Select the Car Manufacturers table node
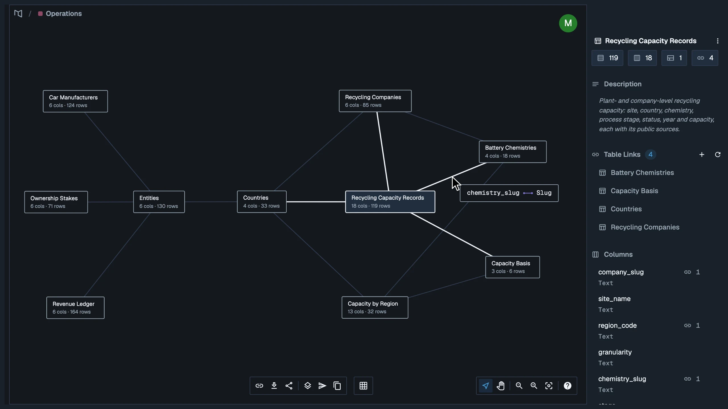 click(75, 101)
